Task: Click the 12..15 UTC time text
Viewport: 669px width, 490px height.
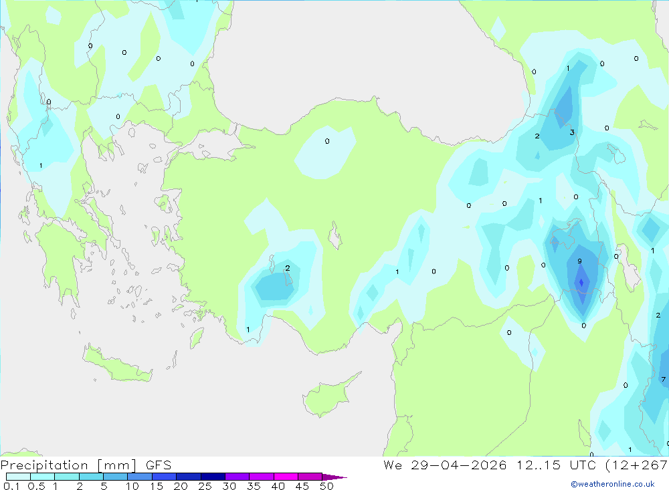Action: (557, 465)
